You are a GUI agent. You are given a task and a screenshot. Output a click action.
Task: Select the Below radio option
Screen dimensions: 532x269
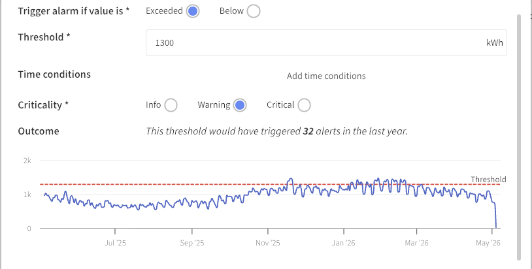(x=254, y=11)
